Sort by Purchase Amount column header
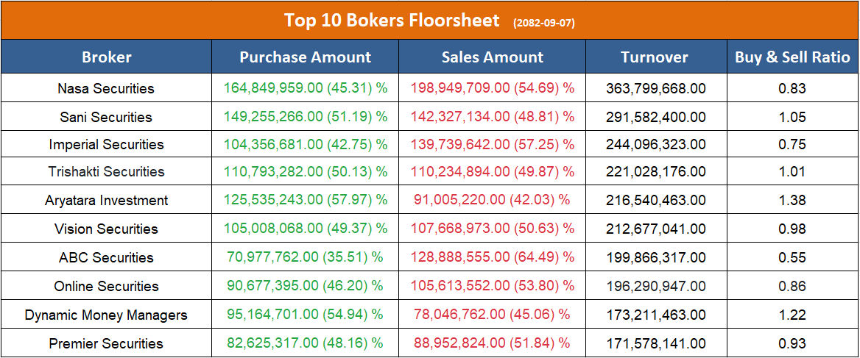This screenshot has height=358, width=860. pyautogui.click(x=306, y=57)
